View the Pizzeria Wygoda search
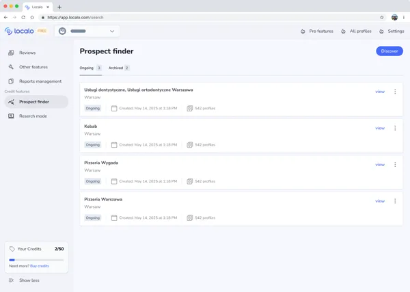 coord(380,165)
